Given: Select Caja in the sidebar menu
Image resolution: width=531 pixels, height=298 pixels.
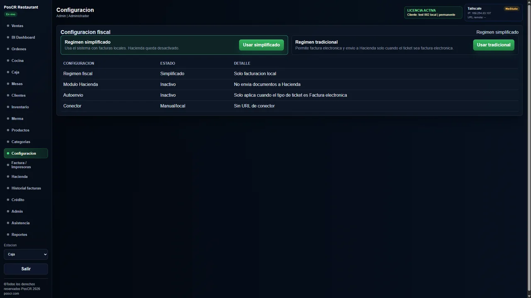Looking at the screenshot, I should 26,72.
